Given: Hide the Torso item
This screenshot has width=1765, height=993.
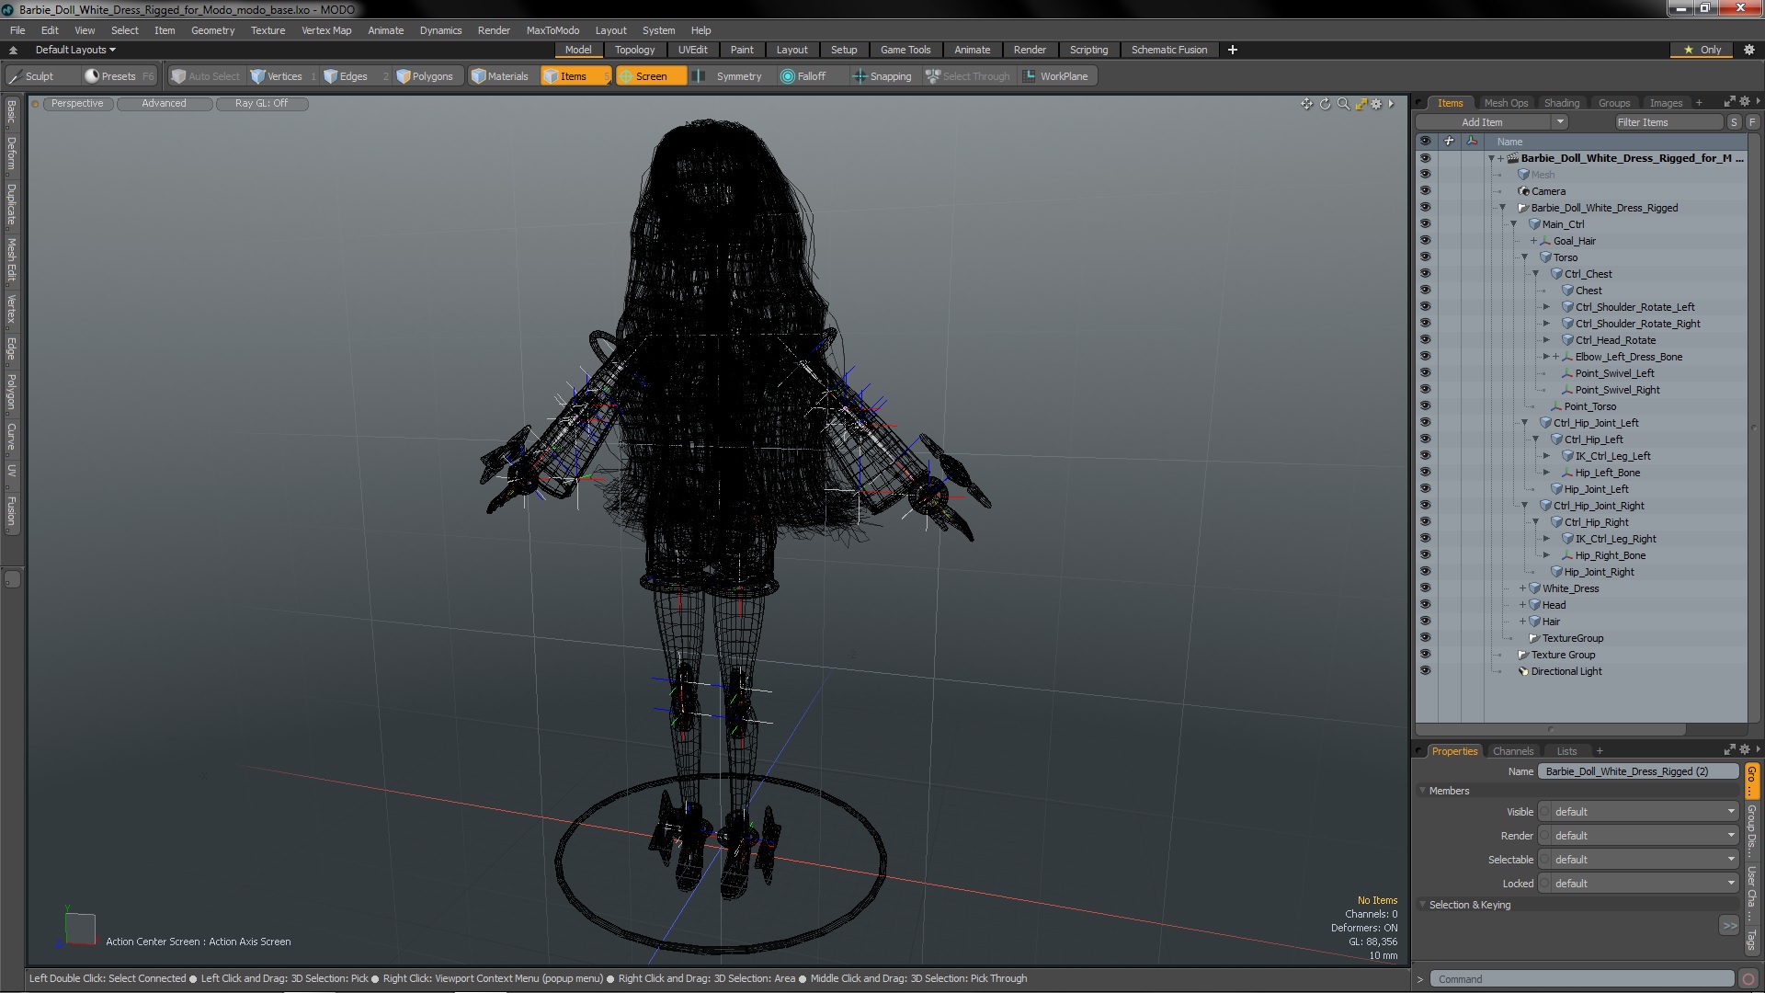Looking at the screenshot, I should click(x=1425, y=257).
